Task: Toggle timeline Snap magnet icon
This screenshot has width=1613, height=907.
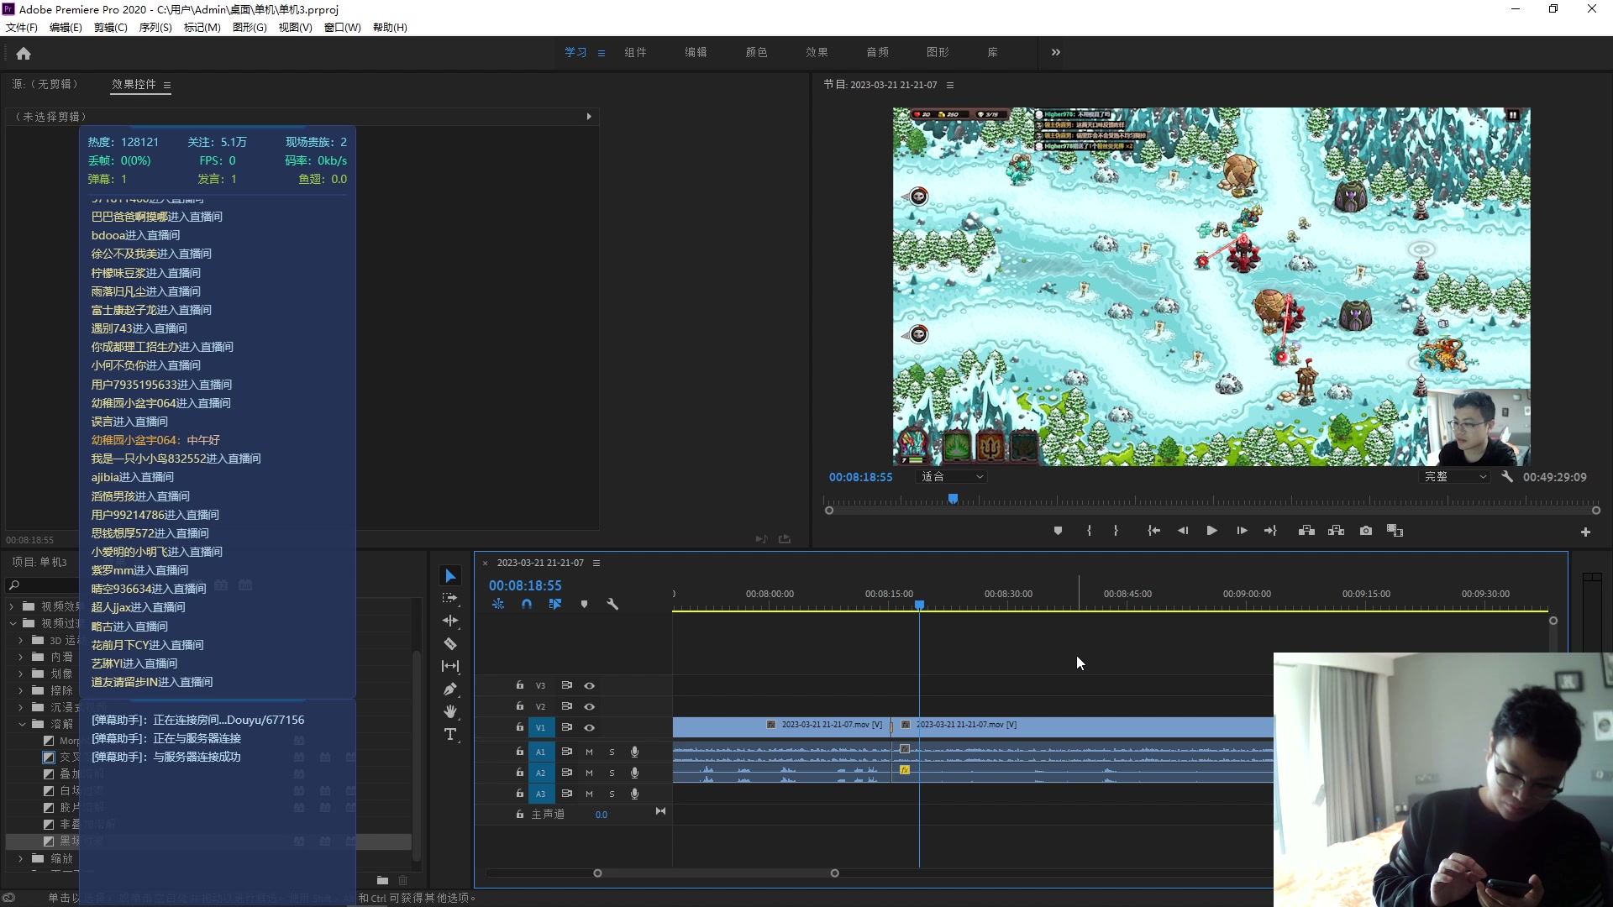Action: coord(527,604)
